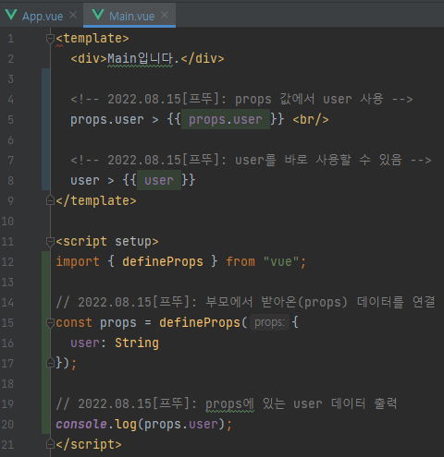Click the props: parameter inlay hint
This screenshot has height=457, width=444.
coord(269,322)
